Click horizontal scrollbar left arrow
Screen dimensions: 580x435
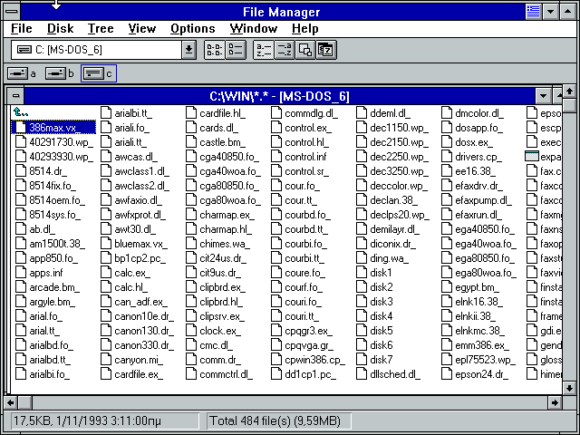[x=11, y=402]
